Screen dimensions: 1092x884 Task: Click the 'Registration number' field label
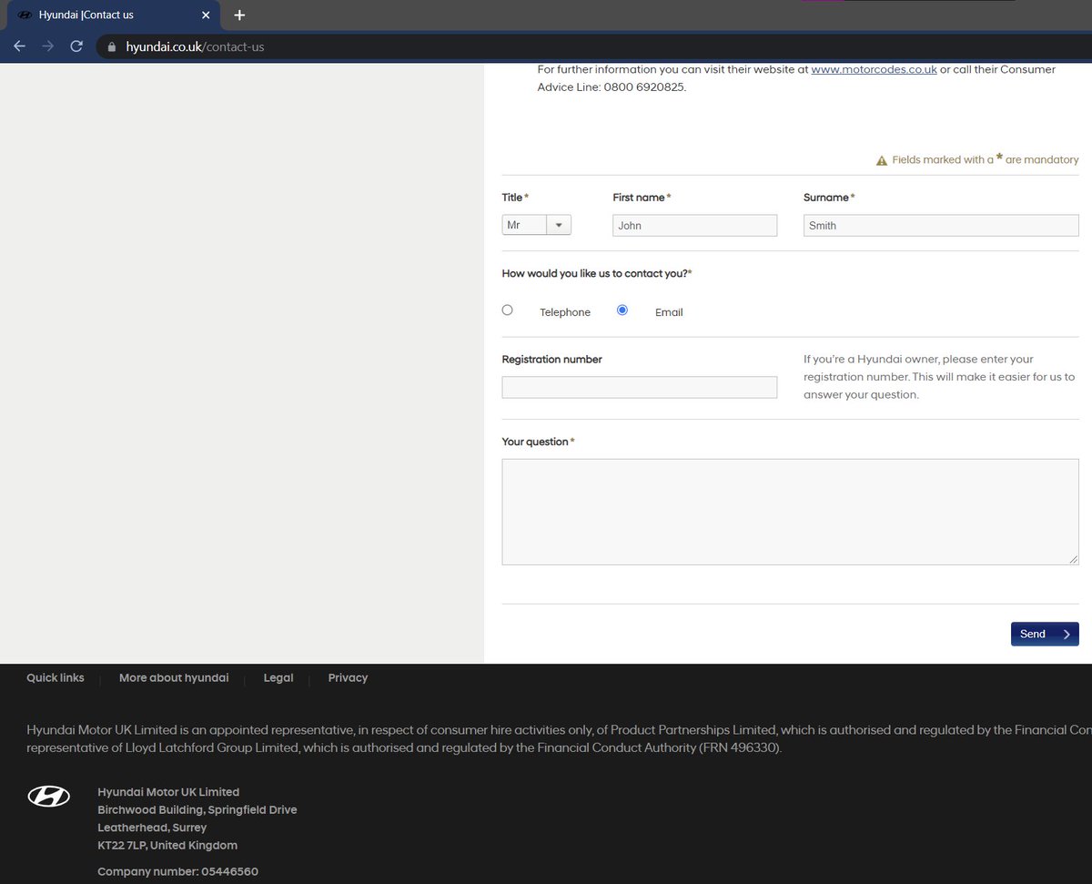point(552,360)
